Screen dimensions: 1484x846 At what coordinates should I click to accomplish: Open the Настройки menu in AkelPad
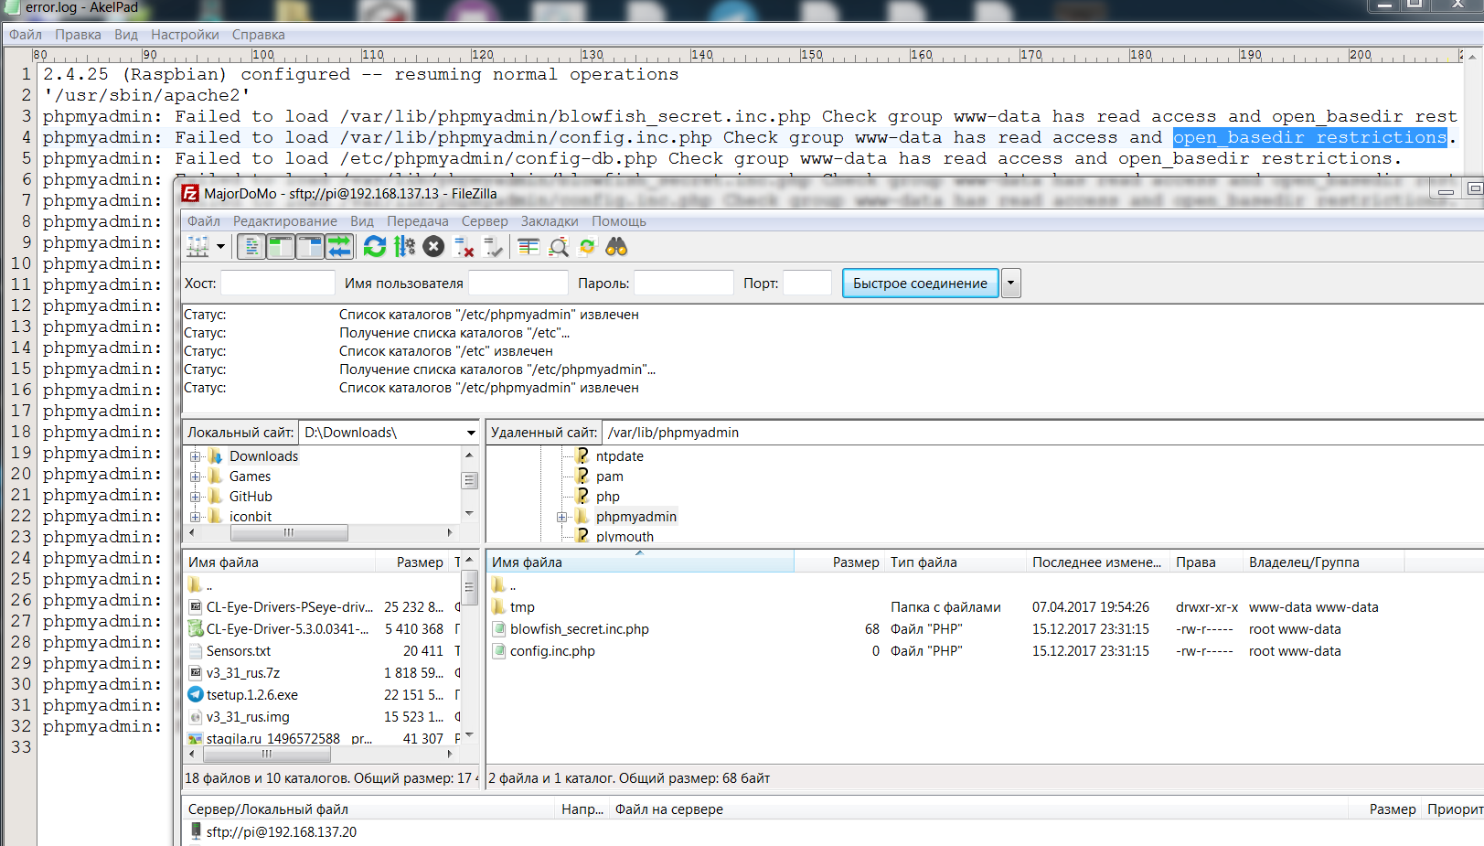tap(185, 35)
